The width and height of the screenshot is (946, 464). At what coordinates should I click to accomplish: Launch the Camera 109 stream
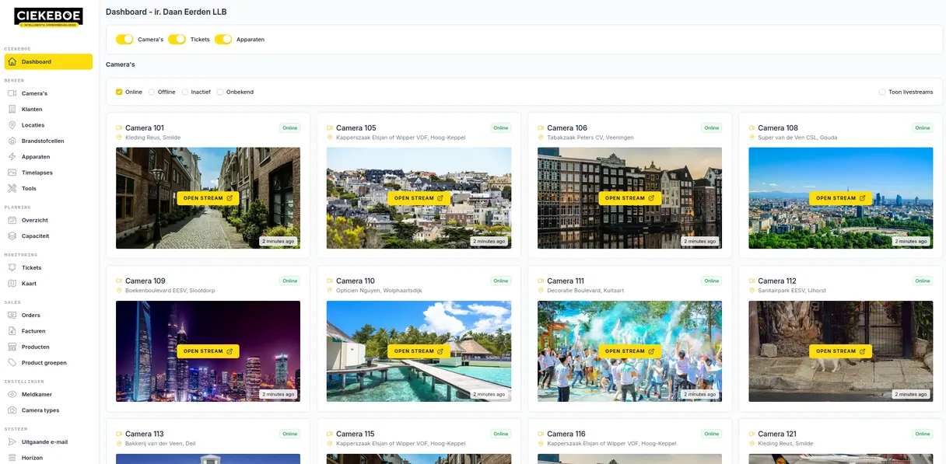tap(208, 351)
